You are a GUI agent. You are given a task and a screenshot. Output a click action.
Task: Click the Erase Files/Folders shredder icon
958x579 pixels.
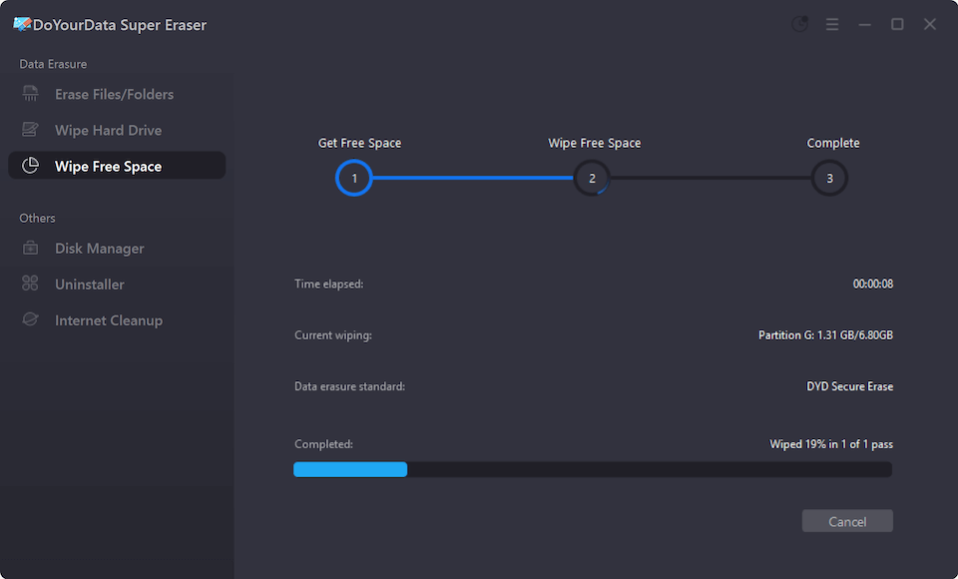31,94
